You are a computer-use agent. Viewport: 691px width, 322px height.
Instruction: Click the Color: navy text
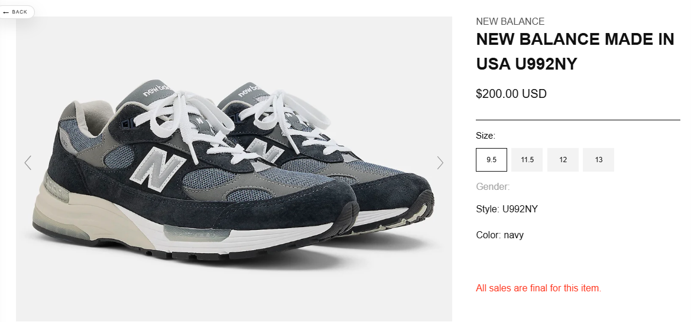(x=499, y=235)
